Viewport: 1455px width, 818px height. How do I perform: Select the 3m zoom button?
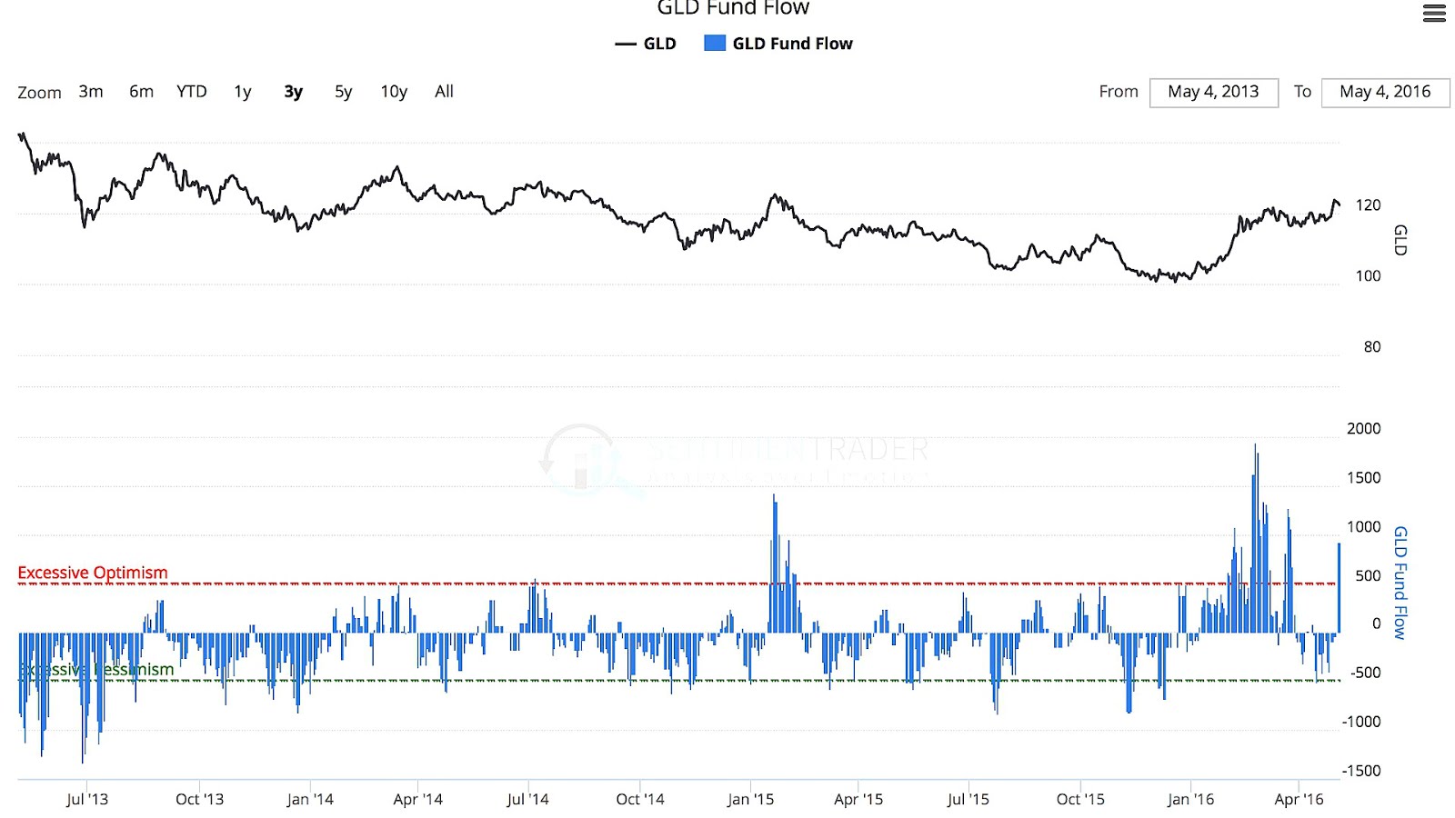tap(90, 91)
